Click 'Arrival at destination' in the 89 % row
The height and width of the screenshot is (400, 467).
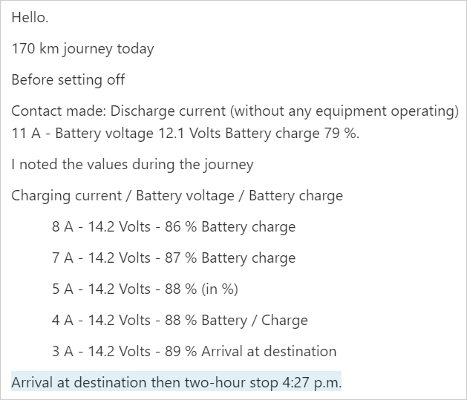point(269,351)
